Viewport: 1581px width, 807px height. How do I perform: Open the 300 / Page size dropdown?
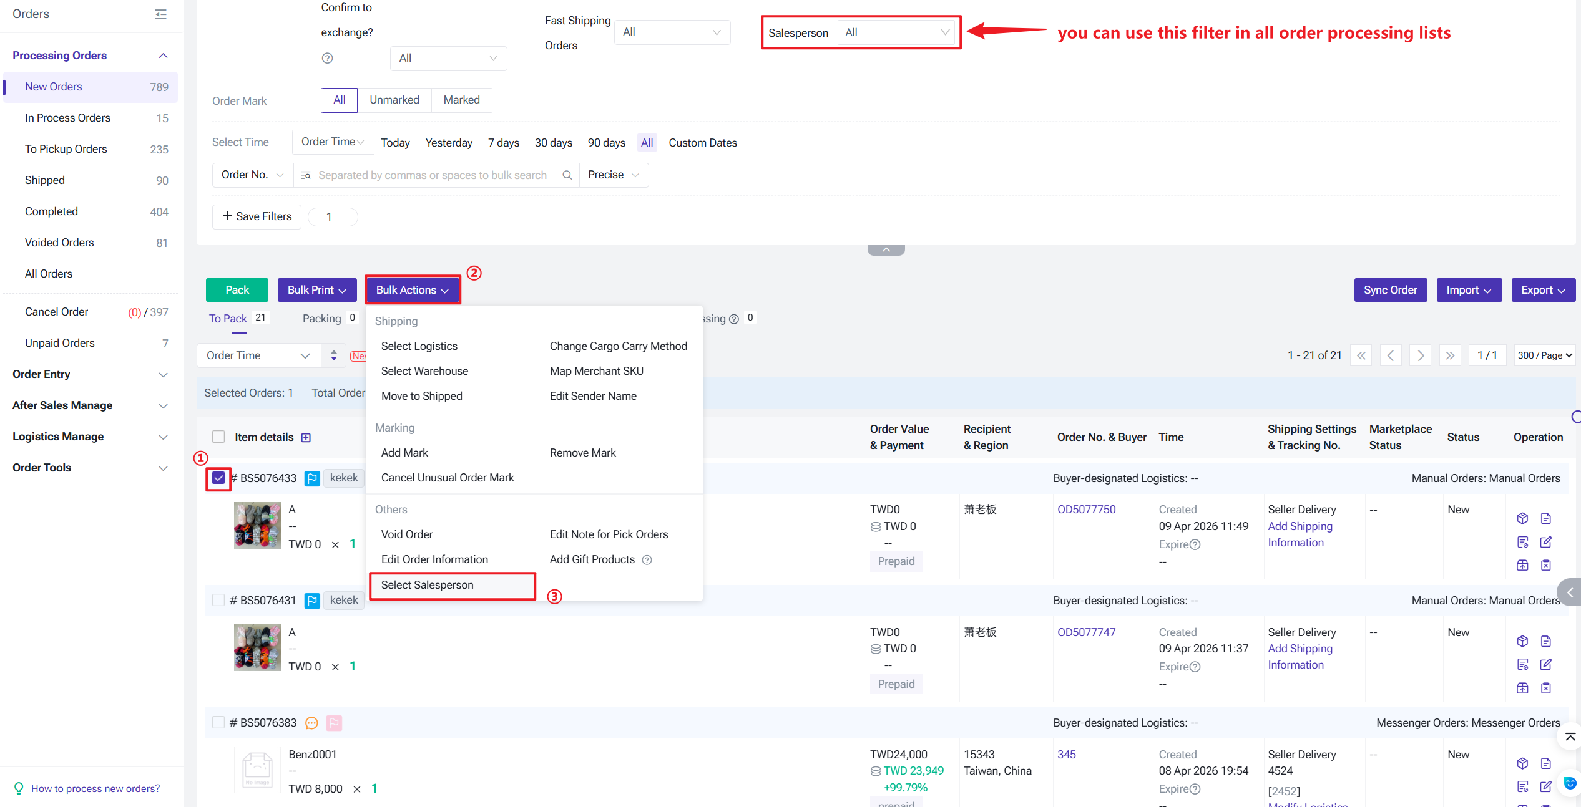(x=1544, y=355)
